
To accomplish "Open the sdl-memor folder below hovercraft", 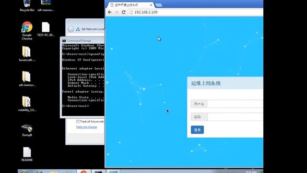I will 27,79.
